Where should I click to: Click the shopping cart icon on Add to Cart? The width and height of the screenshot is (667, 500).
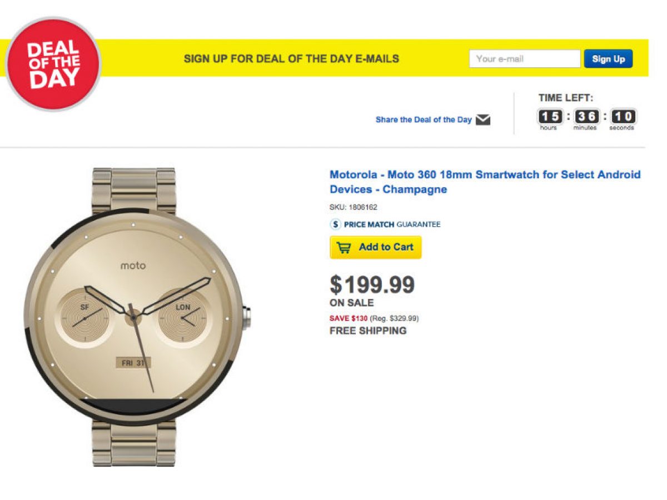click(x=344, y=248)
